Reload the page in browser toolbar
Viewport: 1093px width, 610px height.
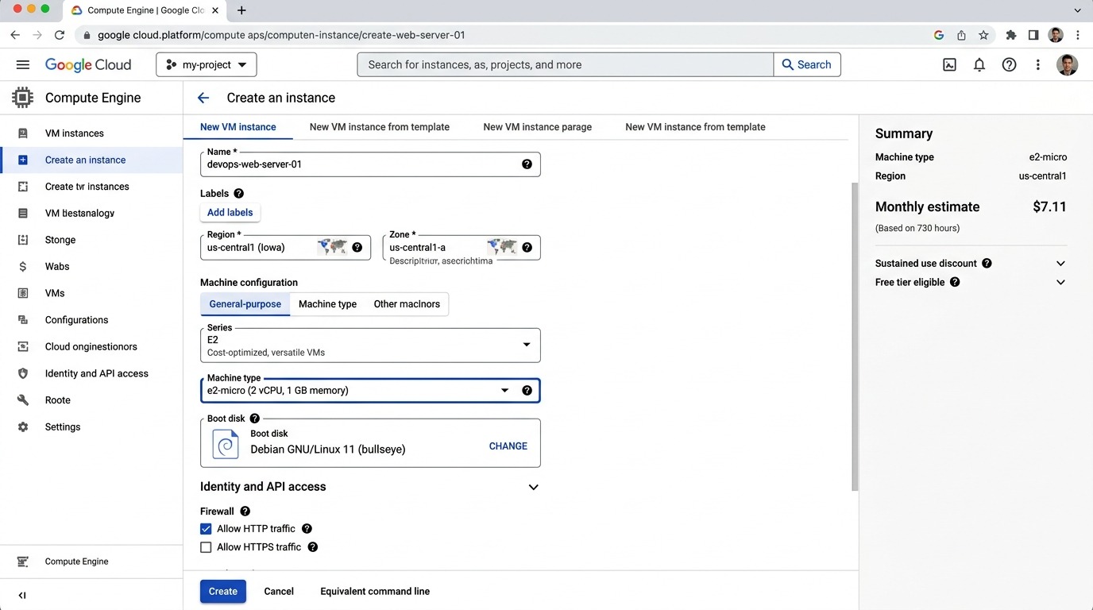point(59,35)
